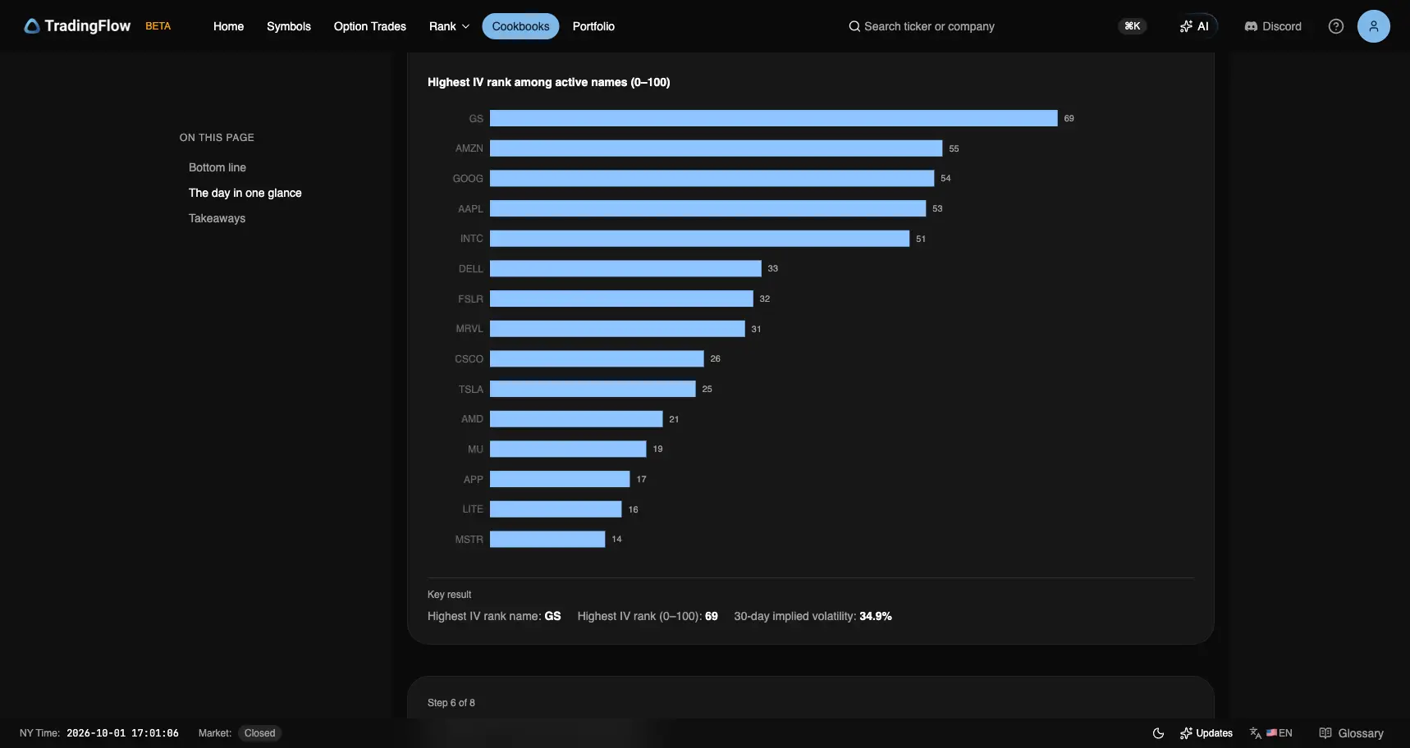Click the TSLA bar in the chart
1410x748 pixels.
pos(593,389)
